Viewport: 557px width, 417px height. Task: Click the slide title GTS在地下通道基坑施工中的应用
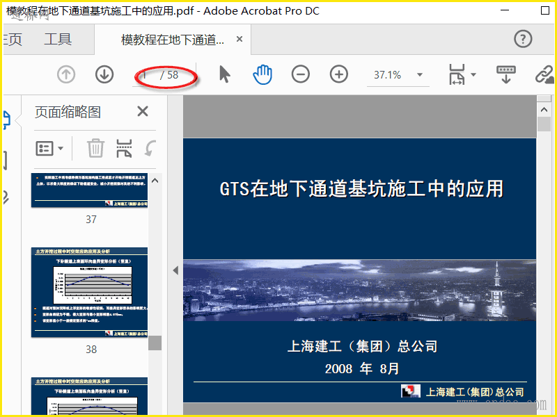(x=361, y=188)
